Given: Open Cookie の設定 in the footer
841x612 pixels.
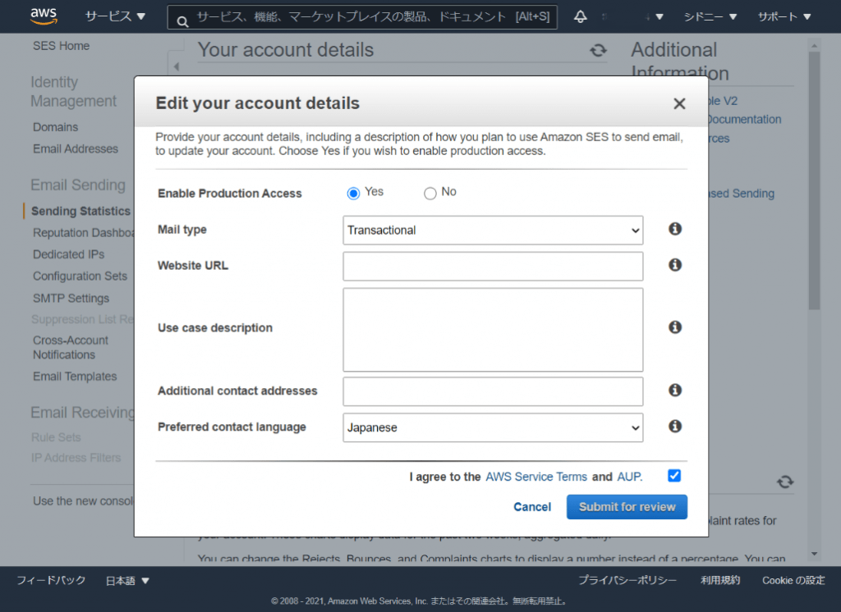Looking at the screenshot, I should pyautogui.click(x=793, y=580).
